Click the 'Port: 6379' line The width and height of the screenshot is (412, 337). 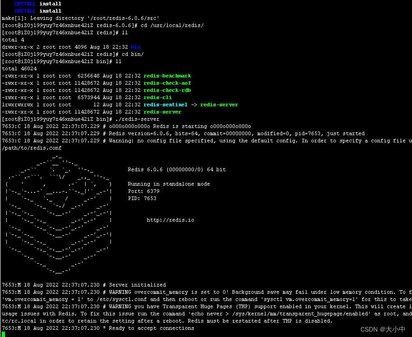[143, 191]
